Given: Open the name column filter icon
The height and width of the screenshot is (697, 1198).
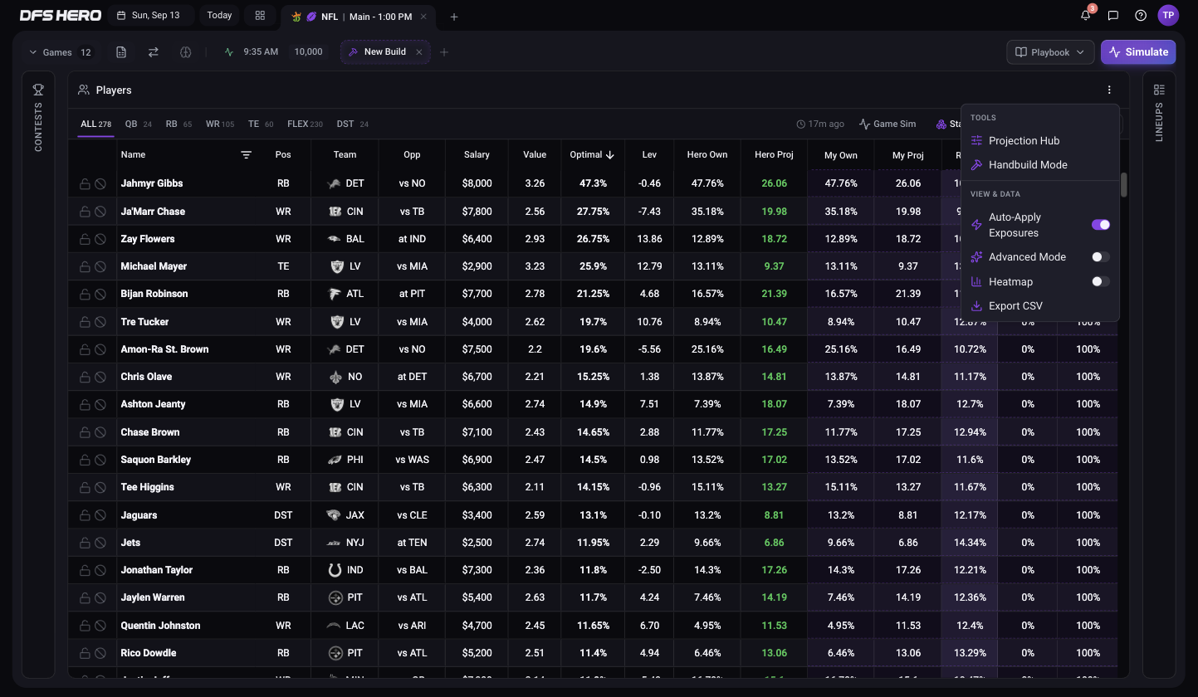Looking at the screenshot, I should [246, 154].
